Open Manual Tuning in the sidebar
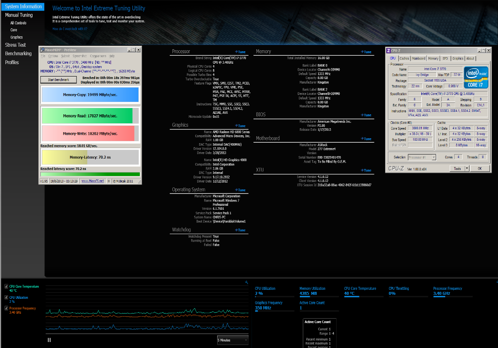The width and height of the screenshot is (498, 348). pos(19,15)
